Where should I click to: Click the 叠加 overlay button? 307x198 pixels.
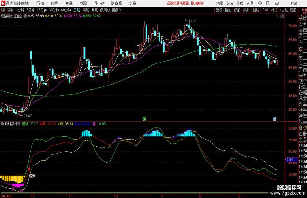tap(228, 10)
